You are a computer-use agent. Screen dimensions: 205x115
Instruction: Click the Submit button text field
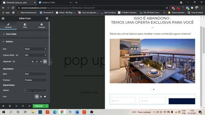click(36, 90)
